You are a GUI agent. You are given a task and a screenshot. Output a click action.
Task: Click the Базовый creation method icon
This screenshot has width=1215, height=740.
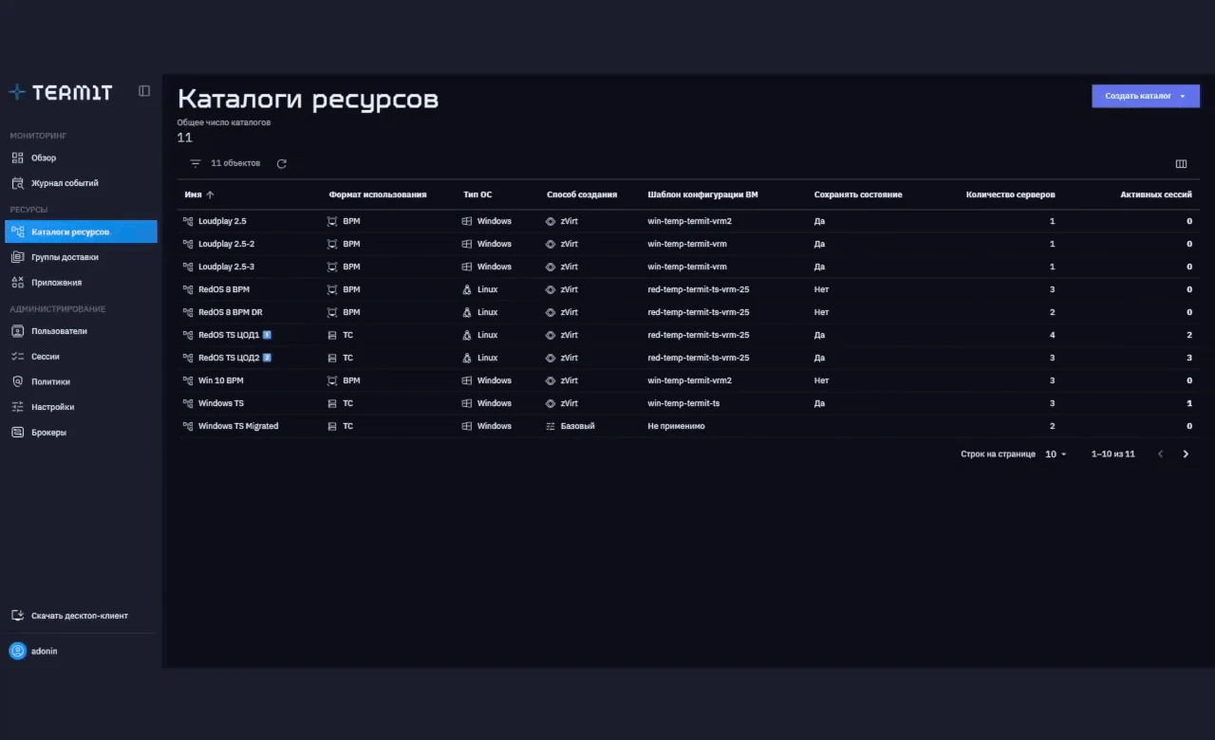coord(551,426)
